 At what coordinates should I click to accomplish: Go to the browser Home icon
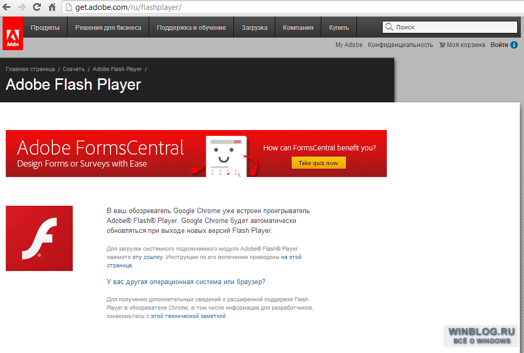click(x=52, y=7)
